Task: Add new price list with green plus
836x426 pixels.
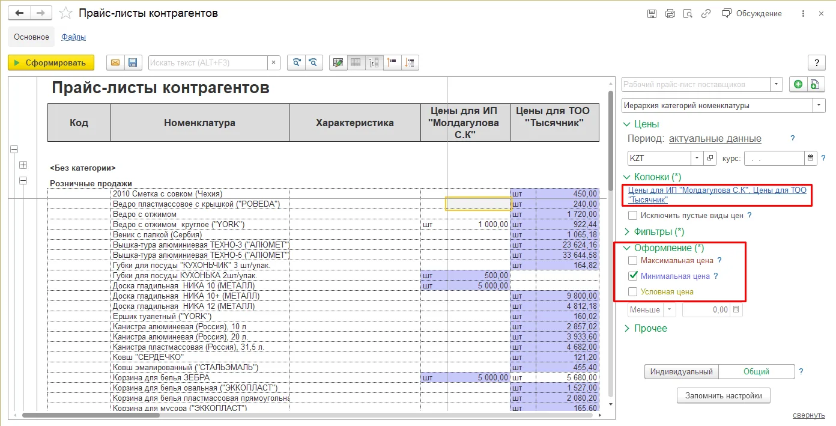Action: 798,85
